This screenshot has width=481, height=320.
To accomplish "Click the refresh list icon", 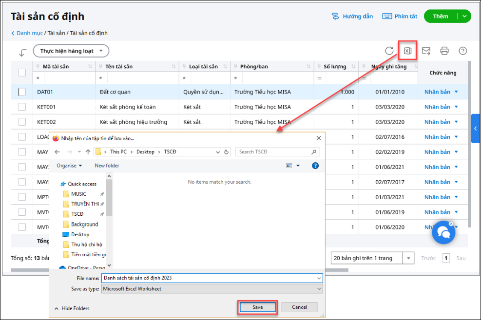I will coord(389,51).
